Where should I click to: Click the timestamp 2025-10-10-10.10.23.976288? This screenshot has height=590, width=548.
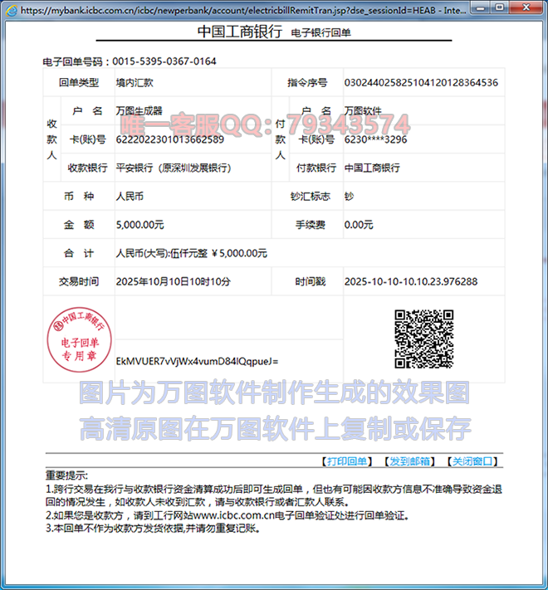(x=410, y=281)
